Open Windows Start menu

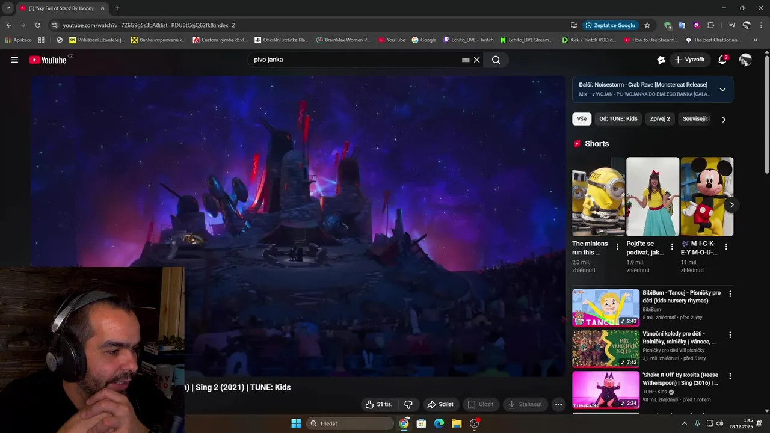click(x=296, y=423)
